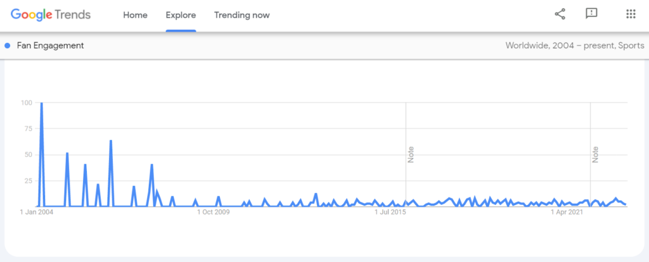Click the Note marker near Apr 2021
The image size is (649, 262).
(595, 154)
